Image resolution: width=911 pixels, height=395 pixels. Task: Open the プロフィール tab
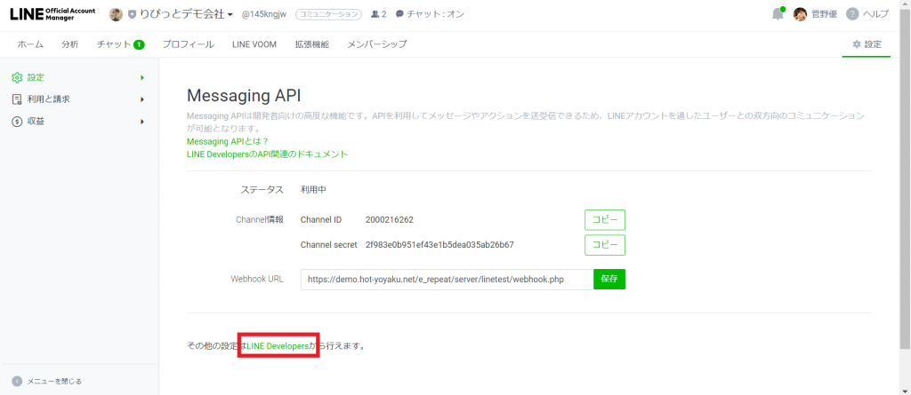pyautogui.click(x=189, y=44)
